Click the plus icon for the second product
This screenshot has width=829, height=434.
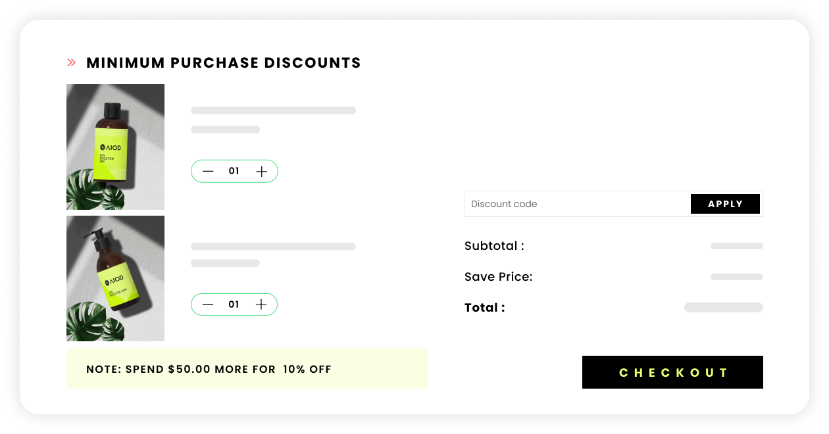pos(261,304)
